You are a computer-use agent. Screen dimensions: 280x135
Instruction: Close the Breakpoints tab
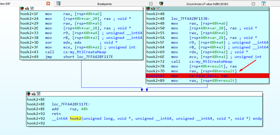[151, 4]
